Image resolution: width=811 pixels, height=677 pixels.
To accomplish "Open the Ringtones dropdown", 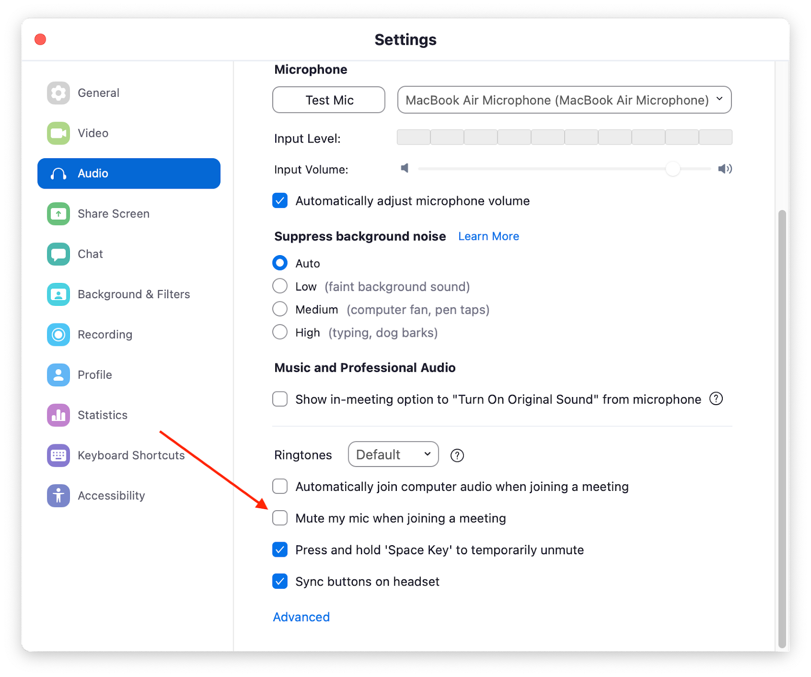I will [393, 454].
